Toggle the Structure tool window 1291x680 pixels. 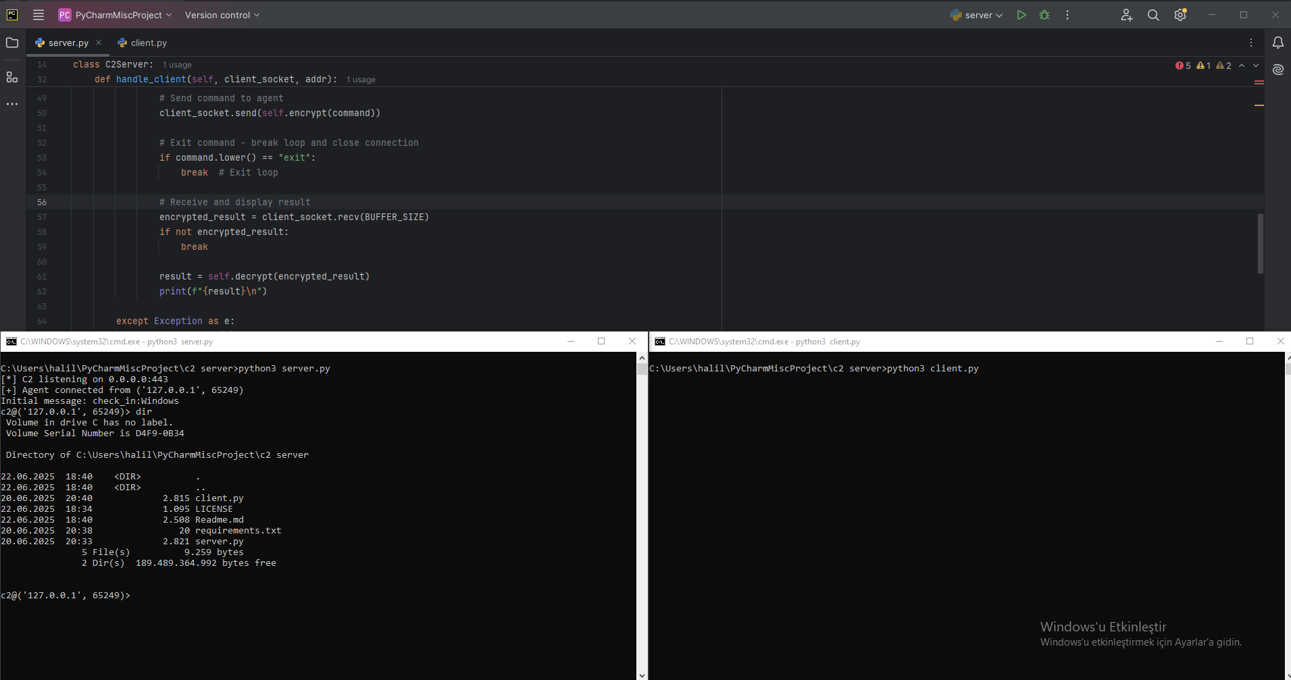click(11, 76)
